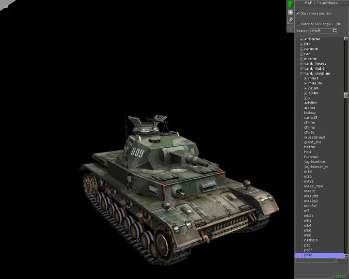The height and width of the screenshot is (279, 349).
Task: Select the grid tool icon
Action: 290,13
